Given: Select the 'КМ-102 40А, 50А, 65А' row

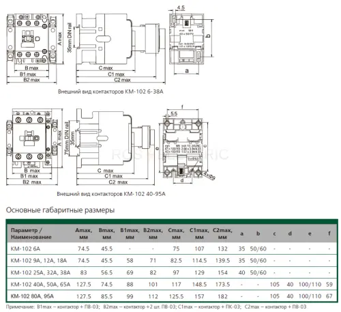Looking at the screenshot, I should [x=172, y=284].
